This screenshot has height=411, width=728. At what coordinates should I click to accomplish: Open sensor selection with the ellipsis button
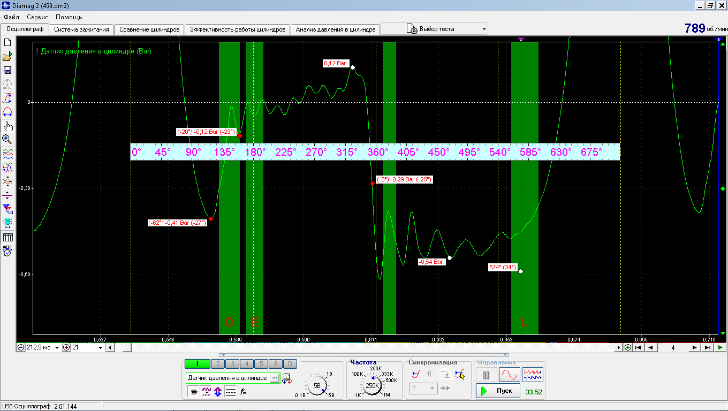pos(275,378)
